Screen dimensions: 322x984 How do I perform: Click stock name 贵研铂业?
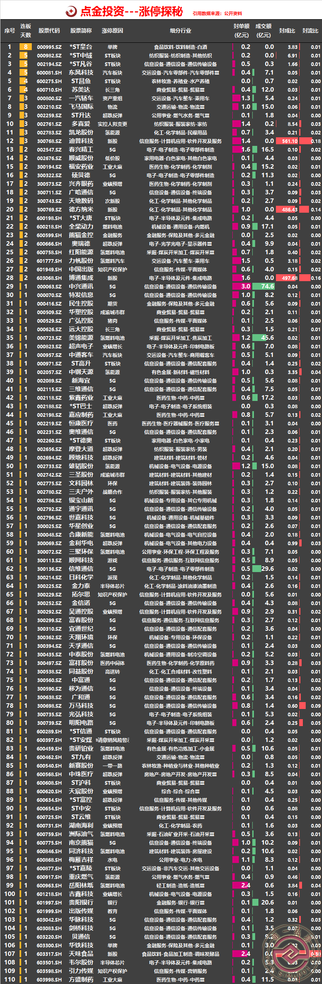[x=81, y=748]
